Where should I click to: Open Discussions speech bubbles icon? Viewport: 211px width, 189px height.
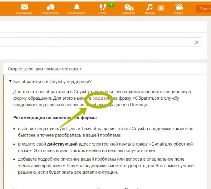[50, 7]
